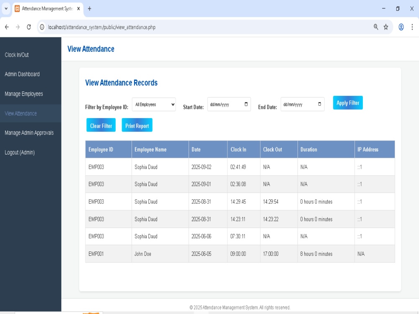Click the zoom magnifier icon in address bar
The height and width of the screenshot is (314, 419).
point(376,27)
